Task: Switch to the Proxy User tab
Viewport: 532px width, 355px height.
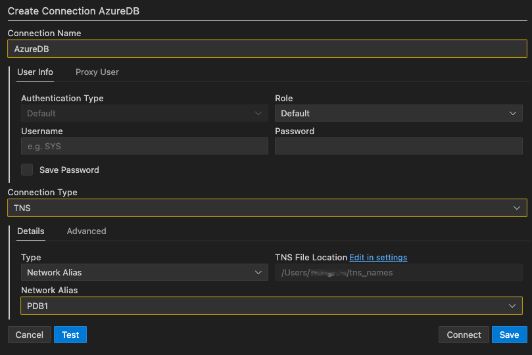Action: pos(97,72)
